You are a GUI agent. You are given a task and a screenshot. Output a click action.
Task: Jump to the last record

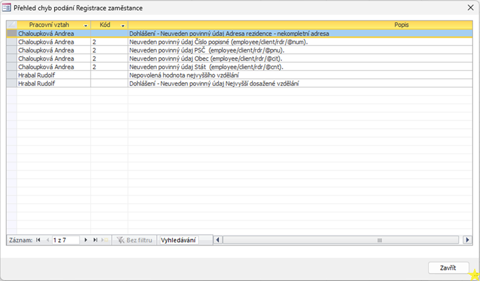pyautogui.click(x=95, y=240)
